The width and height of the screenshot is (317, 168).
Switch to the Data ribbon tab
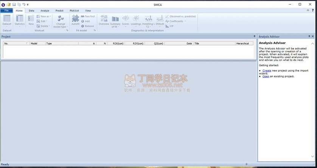(x=31, y=11)
